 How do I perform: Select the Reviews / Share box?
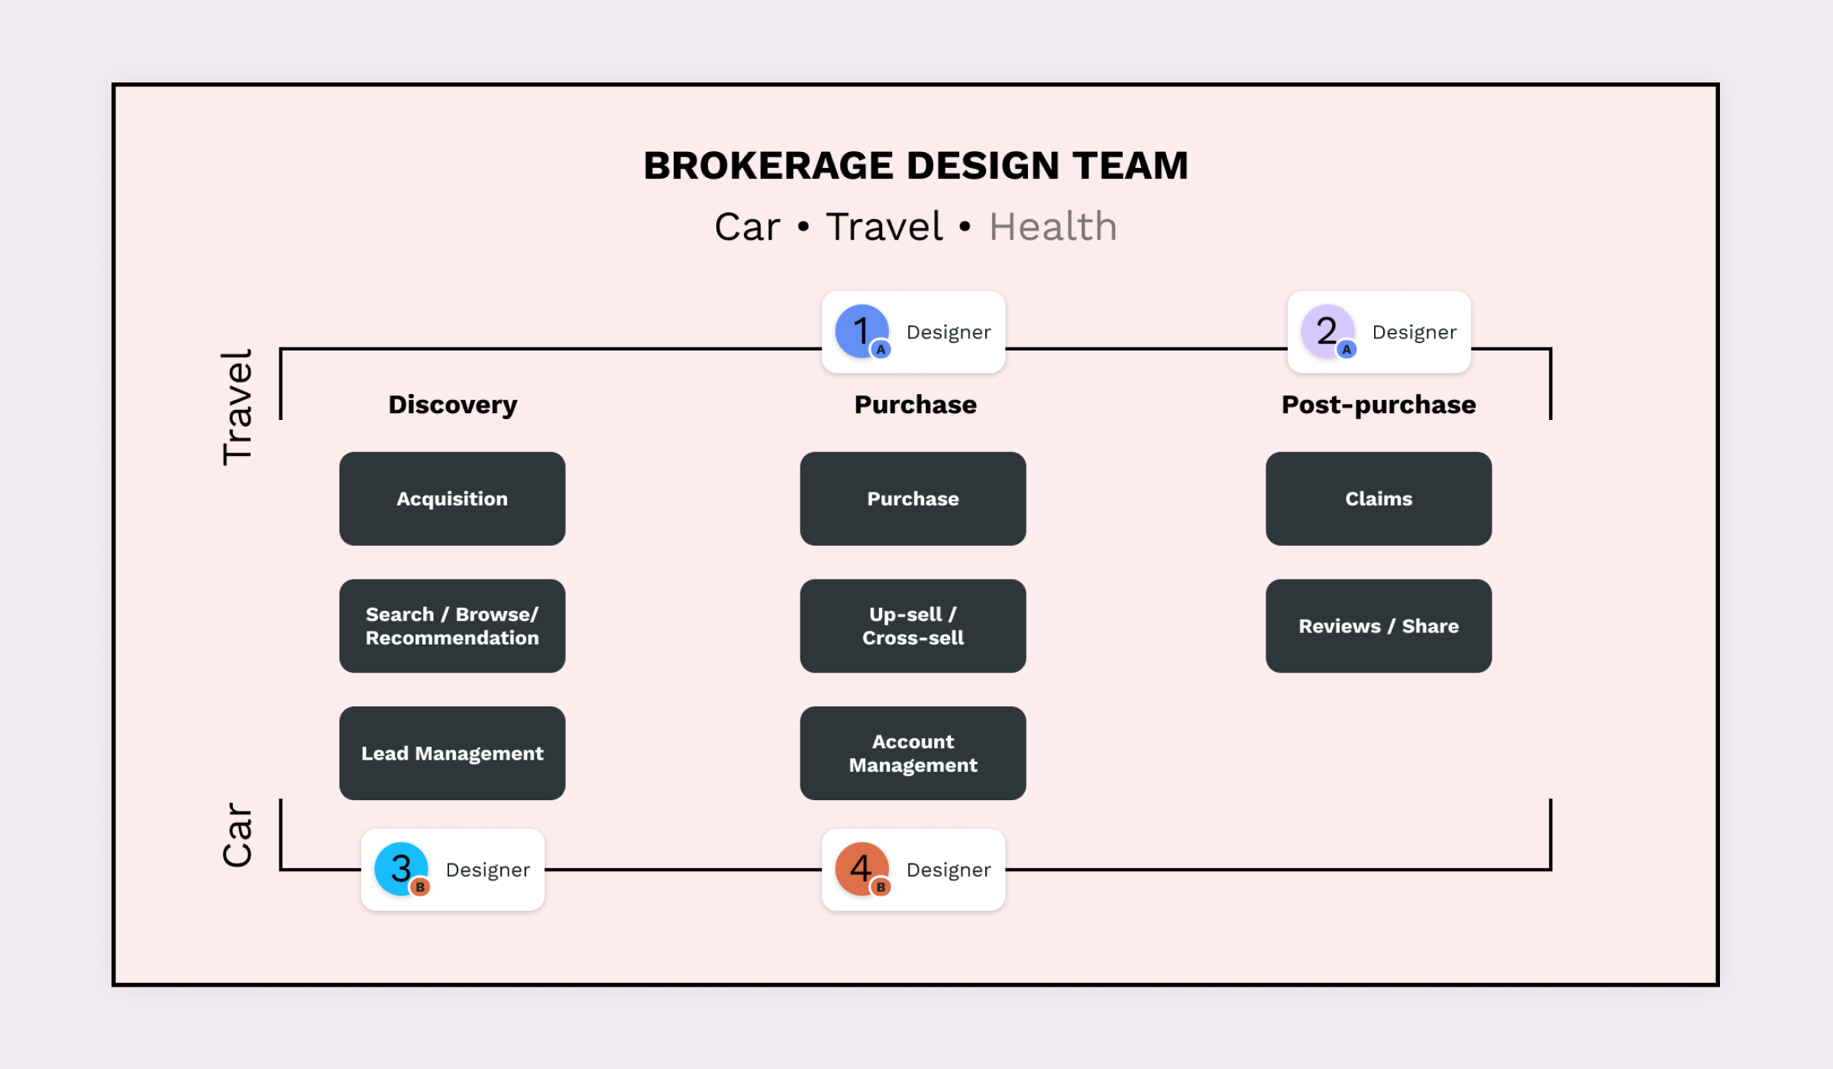[1379, 626]
